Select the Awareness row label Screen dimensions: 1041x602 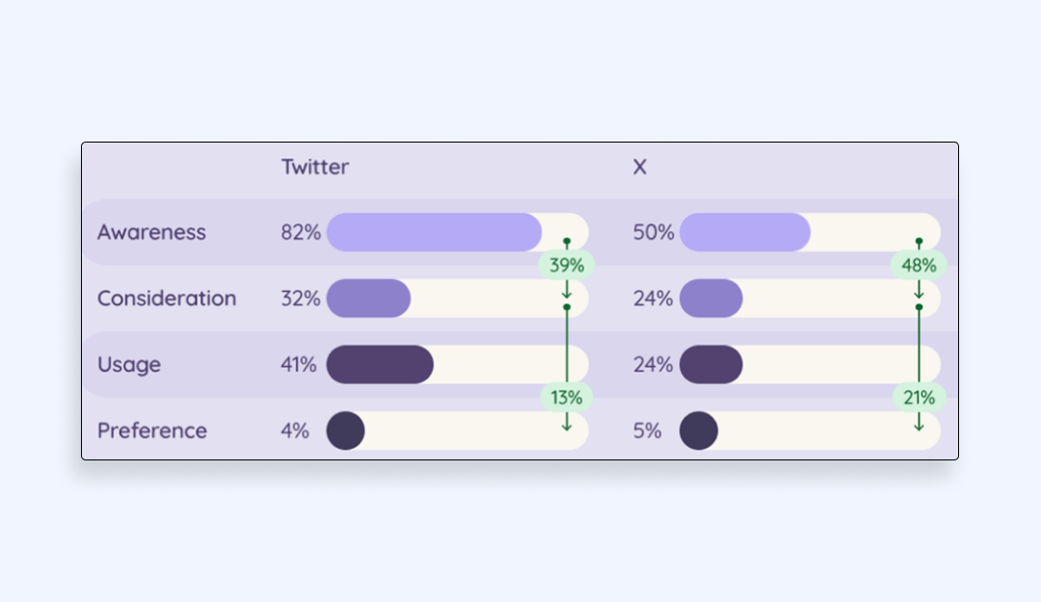[x=151, y=231]
